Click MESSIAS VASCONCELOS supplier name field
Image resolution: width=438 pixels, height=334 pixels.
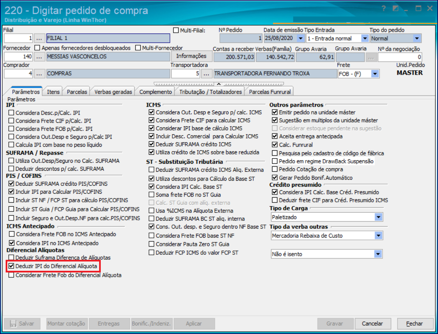coord(108,57)
